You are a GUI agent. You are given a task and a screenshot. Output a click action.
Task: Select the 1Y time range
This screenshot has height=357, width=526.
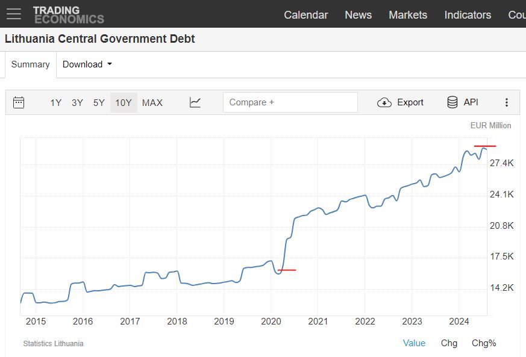[56, 103]
